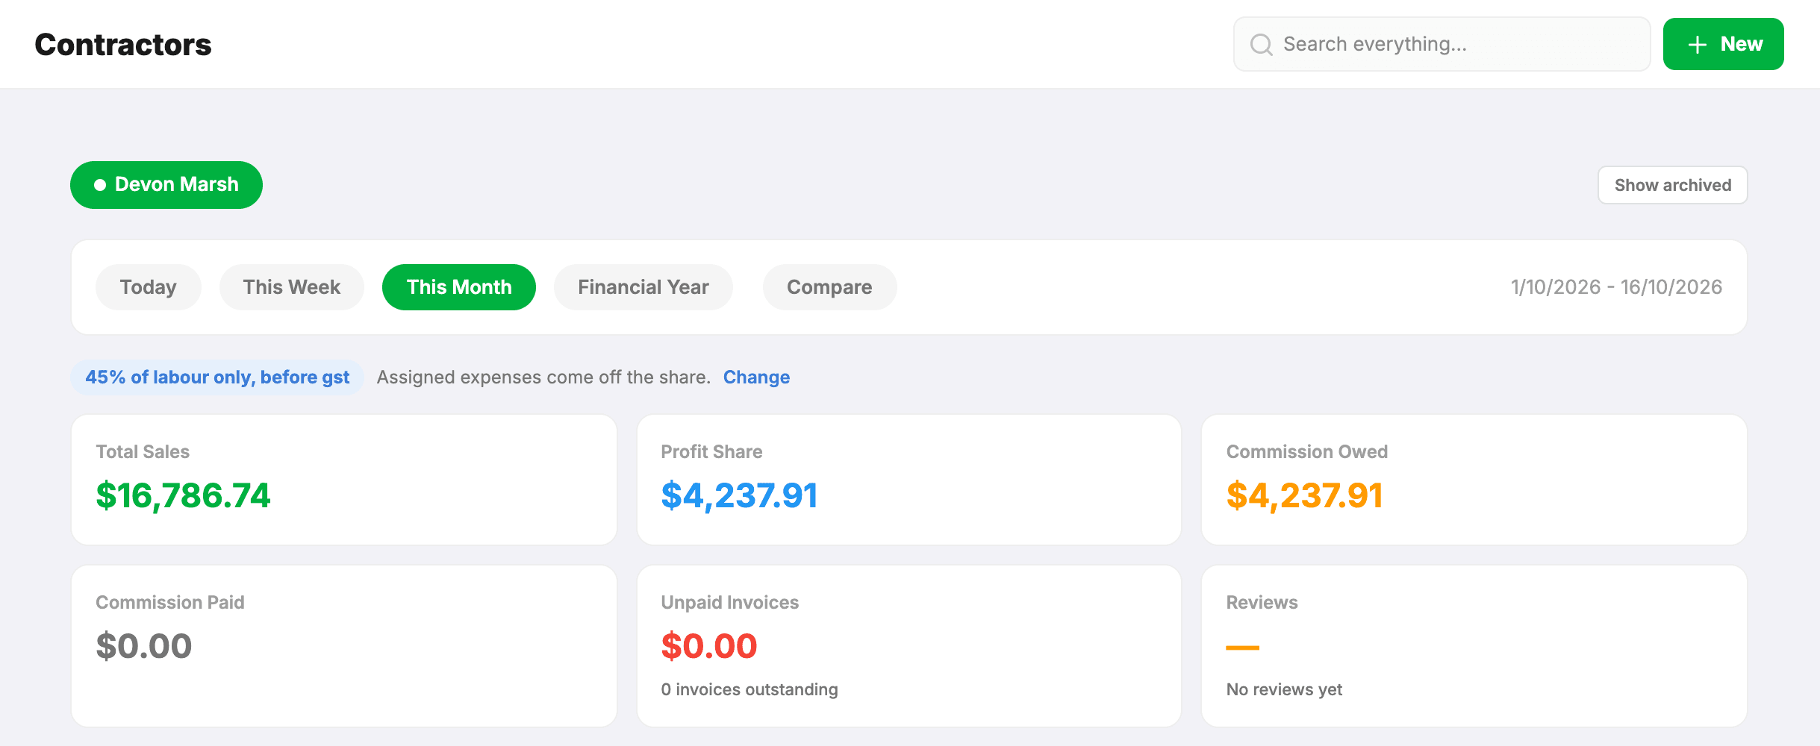Click the Unpaid Invoices label
The height and width of the screenshot is (746, 1820).
point(729,602)
